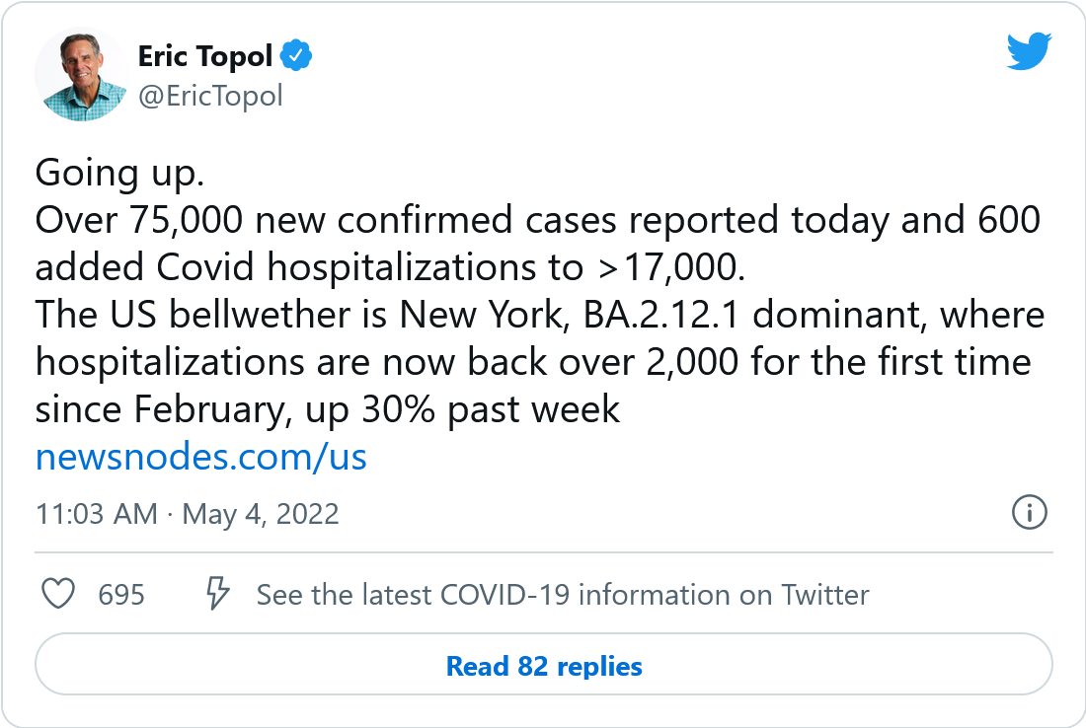This screenshot has height=728, width=1086.
Task: Click the lightning bolt icon
Action: (217, 595)
